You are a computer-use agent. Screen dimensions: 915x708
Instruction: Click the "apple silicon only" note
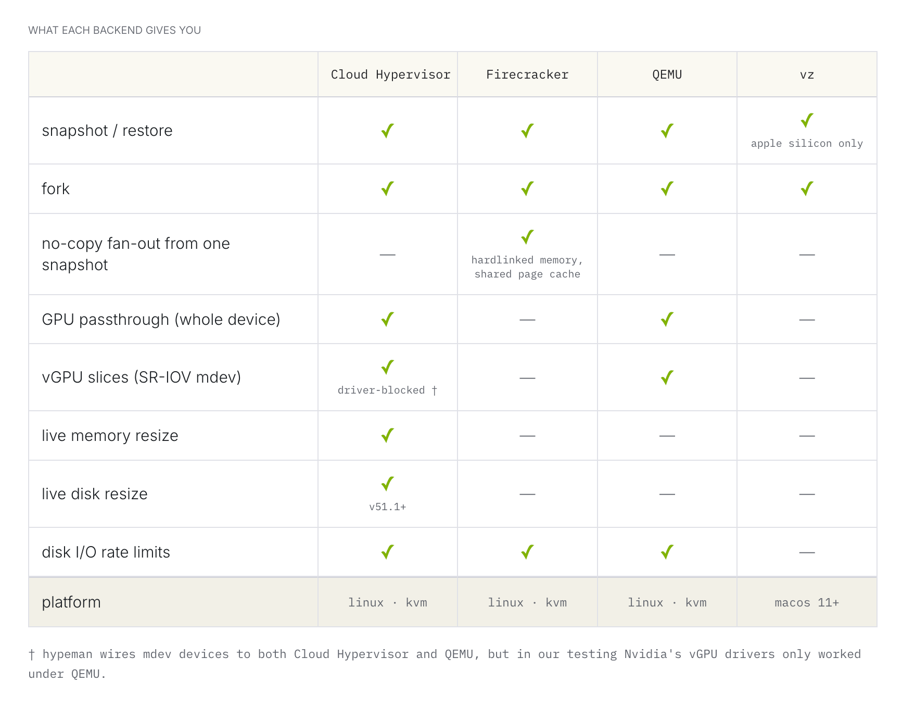click(x=807, y=143)
